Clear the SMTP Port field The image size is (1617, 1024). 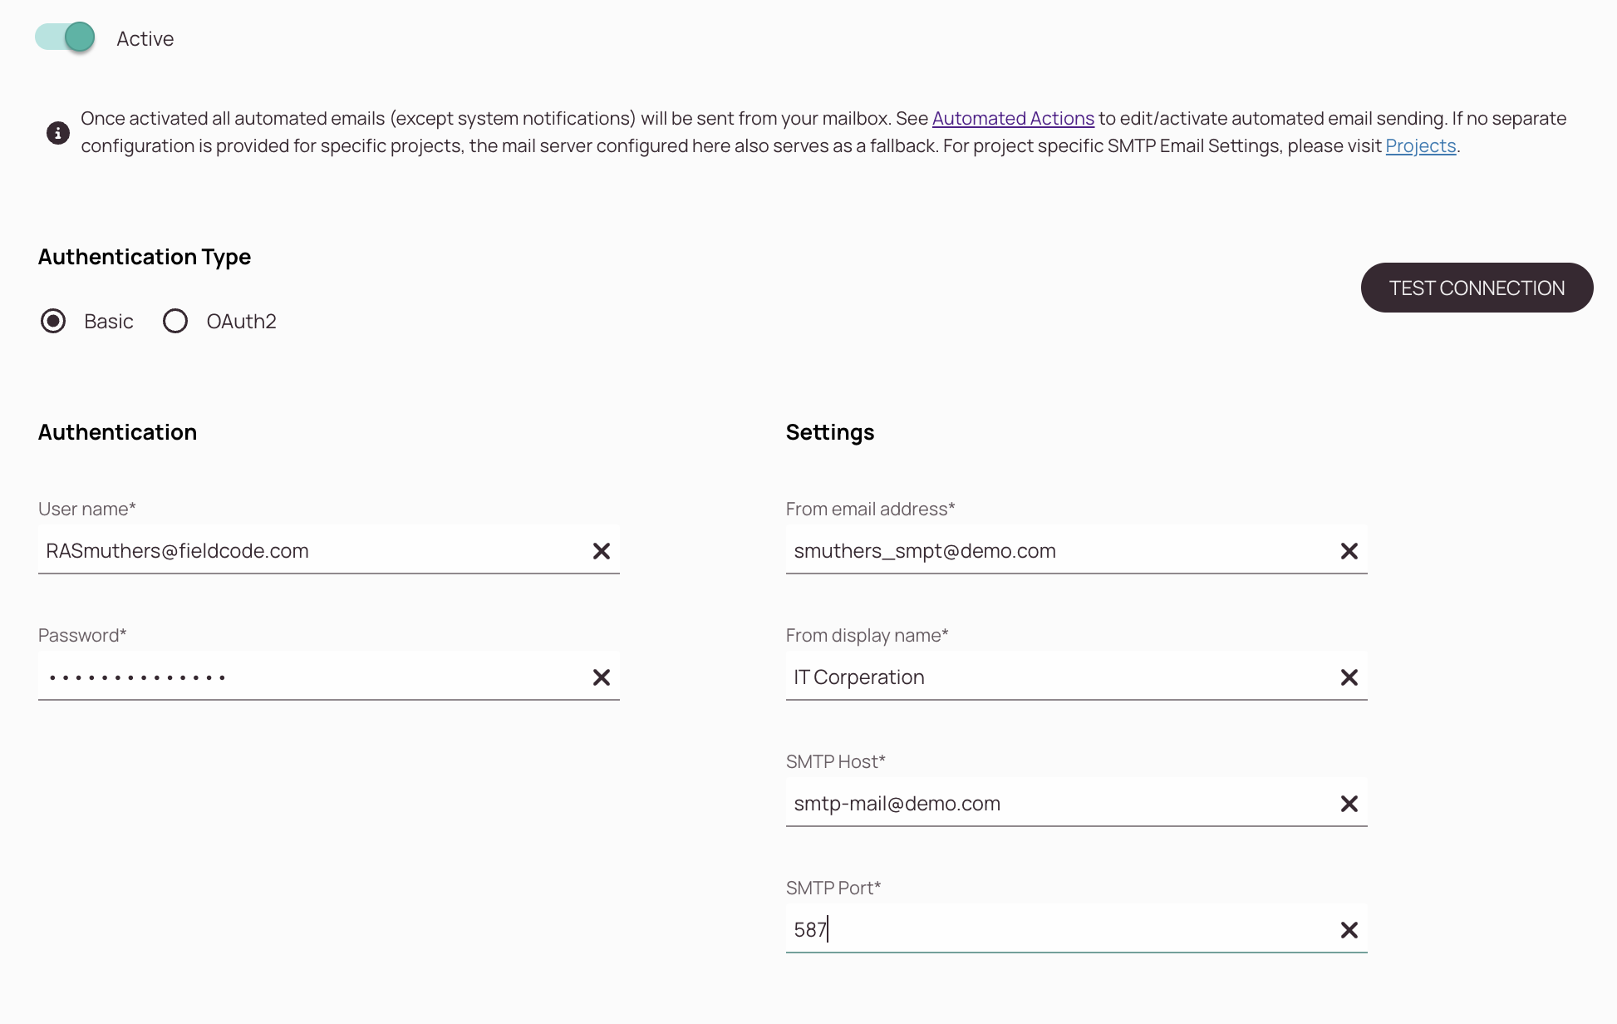pyautogui.click(x=1349, y=930)
